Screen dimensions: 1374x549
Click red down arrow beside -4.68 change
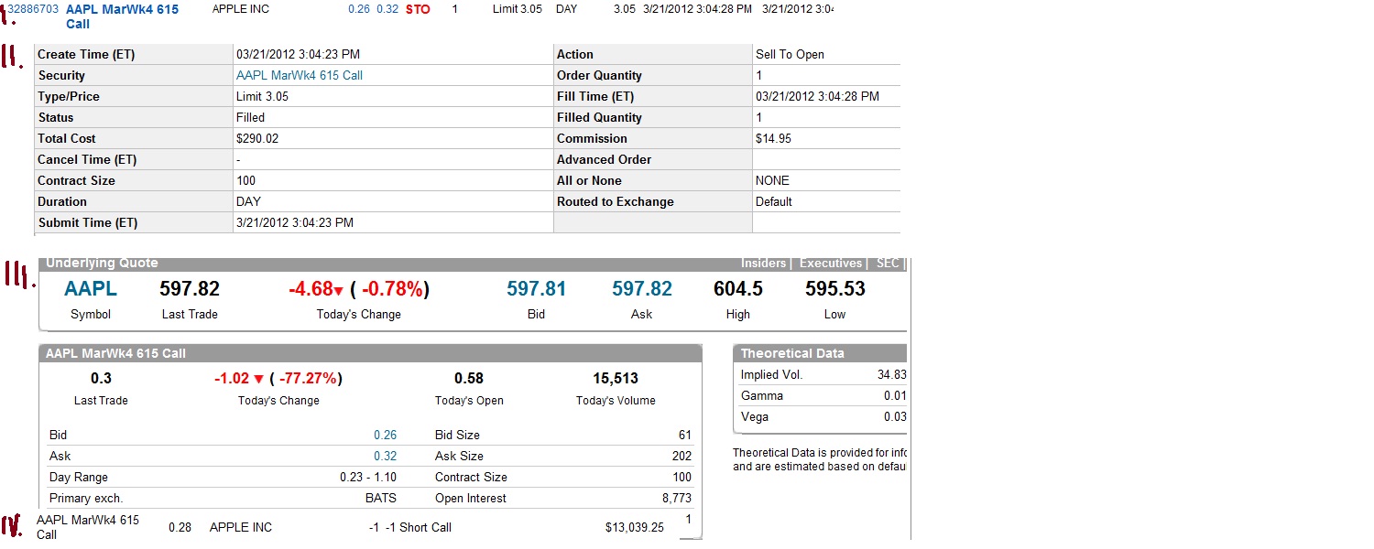coord(338,291)
